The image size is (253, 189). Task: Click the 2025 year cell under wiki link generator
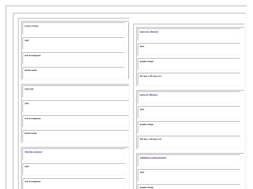coord(74,169)
